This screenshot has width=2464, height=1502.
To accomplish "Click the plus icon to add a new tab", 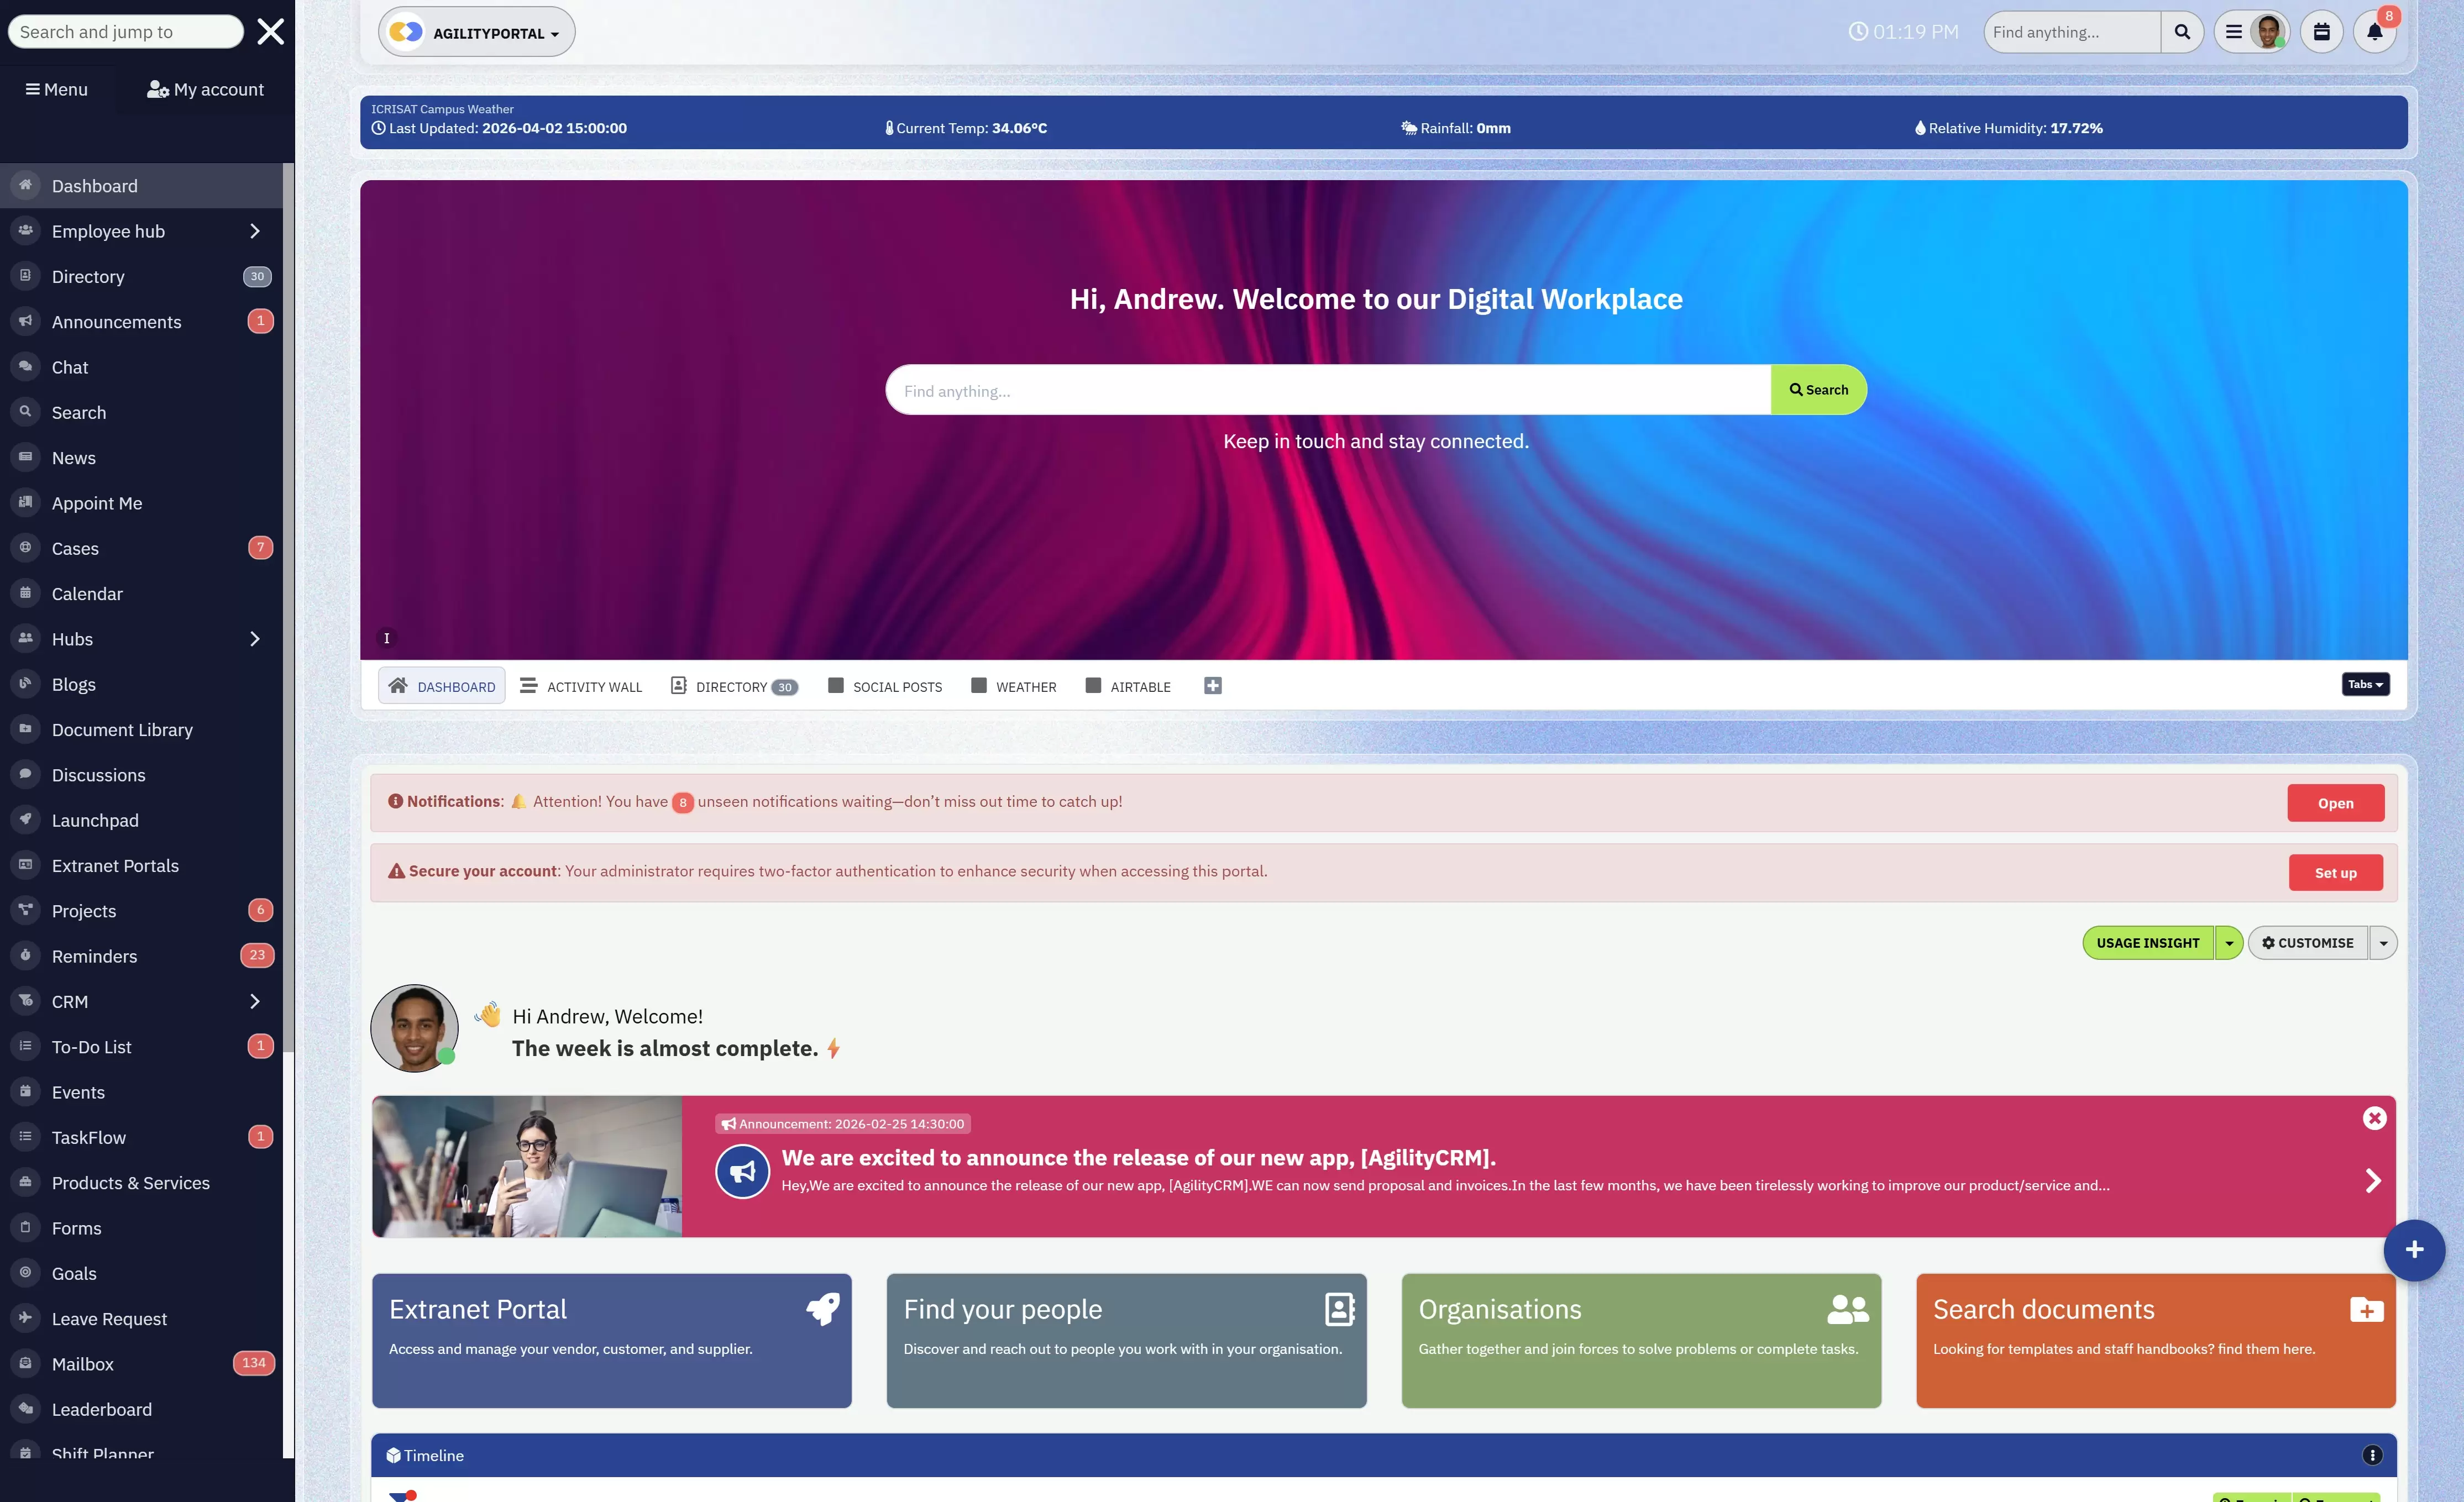I will click(1213, 686).
